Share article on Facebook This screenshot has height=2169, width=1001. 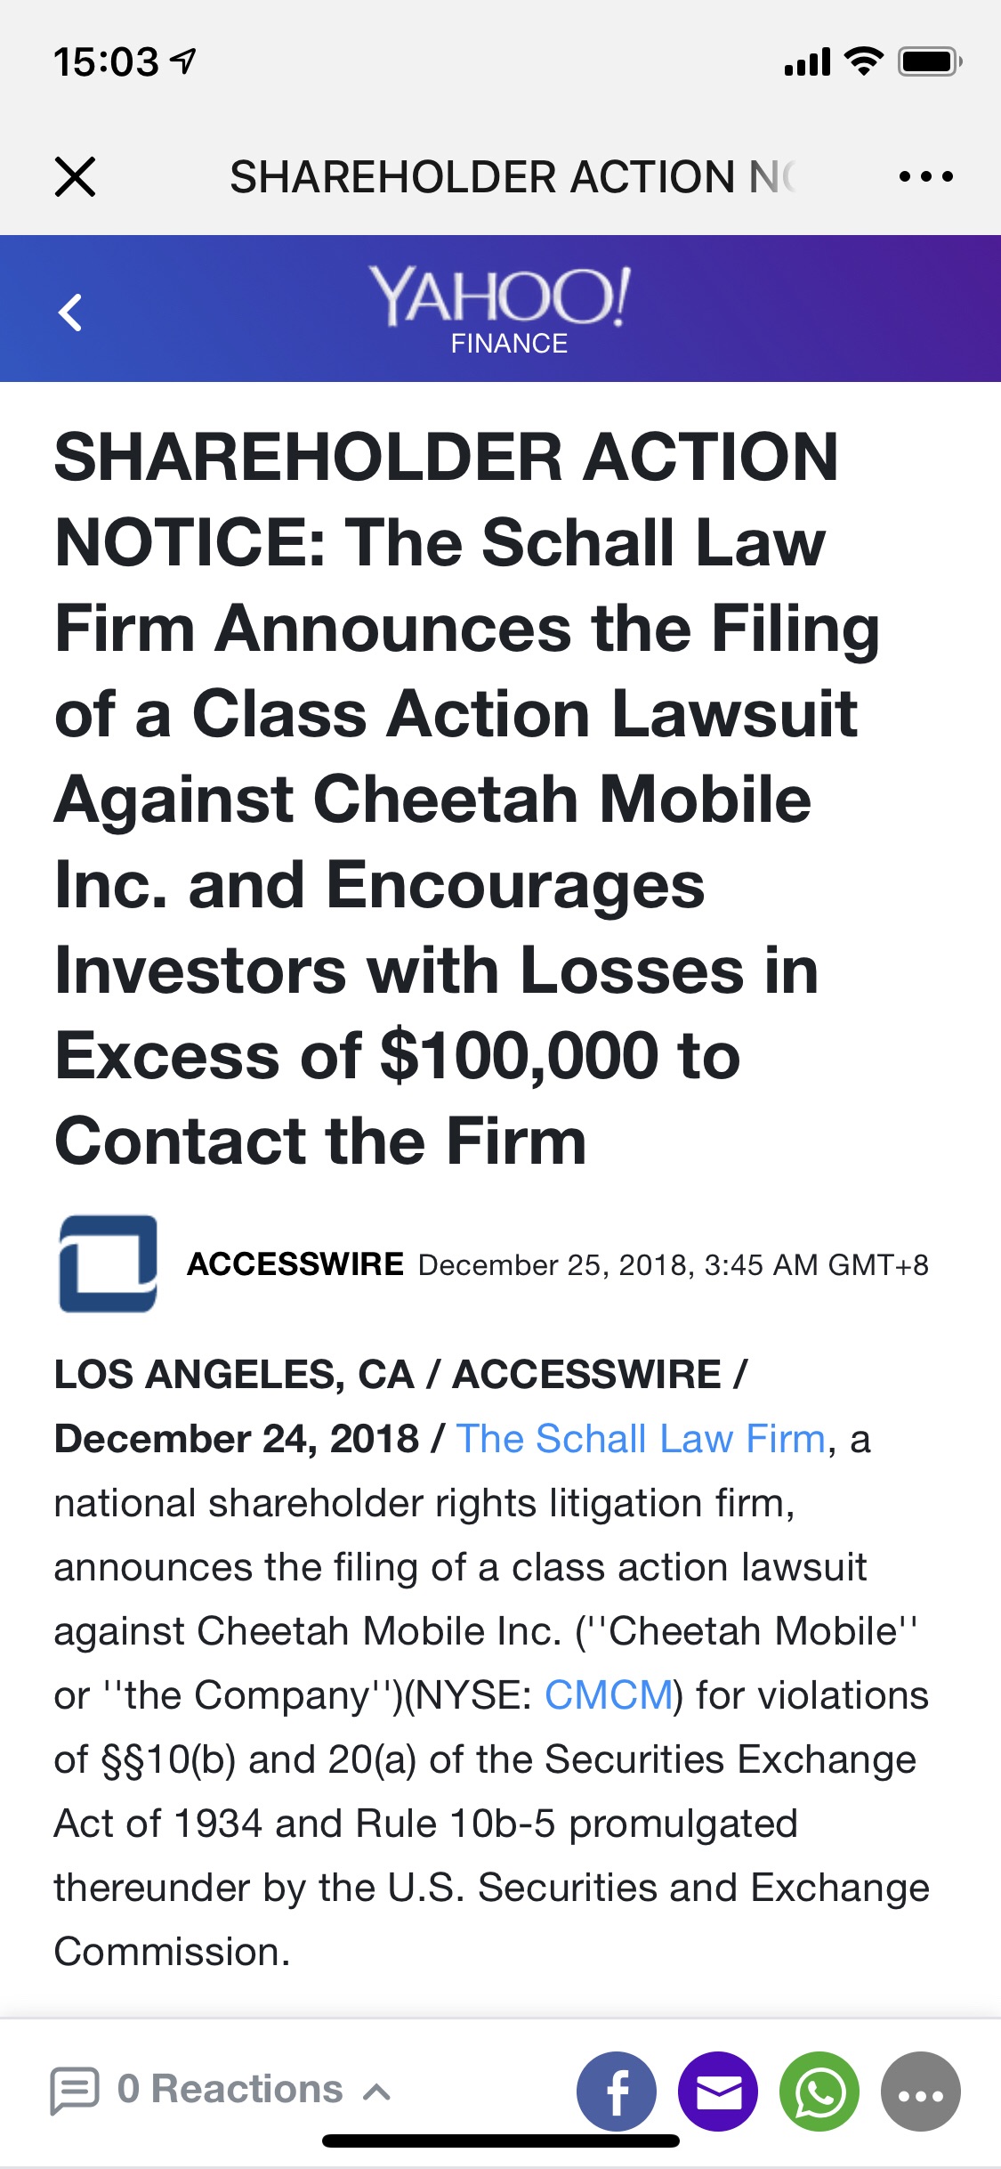617,2091
